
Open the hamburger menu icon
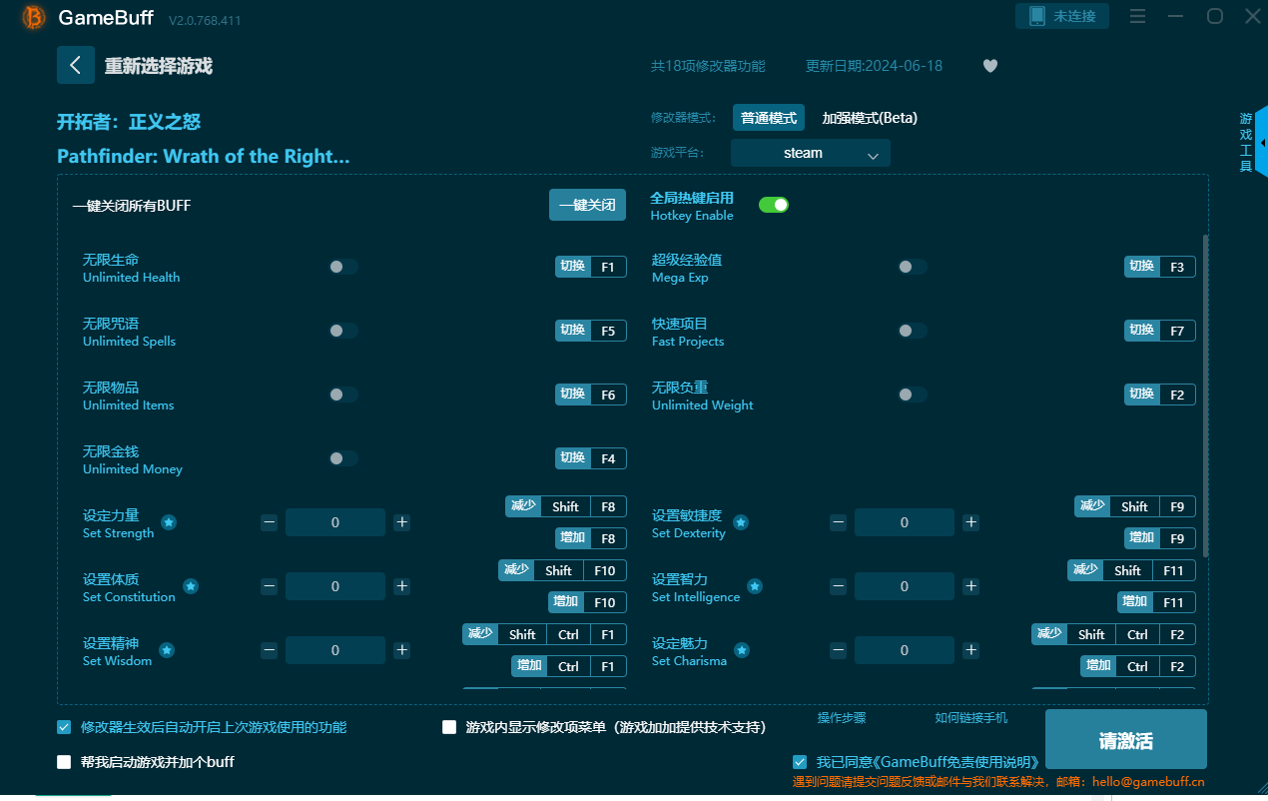(1137, 16)
